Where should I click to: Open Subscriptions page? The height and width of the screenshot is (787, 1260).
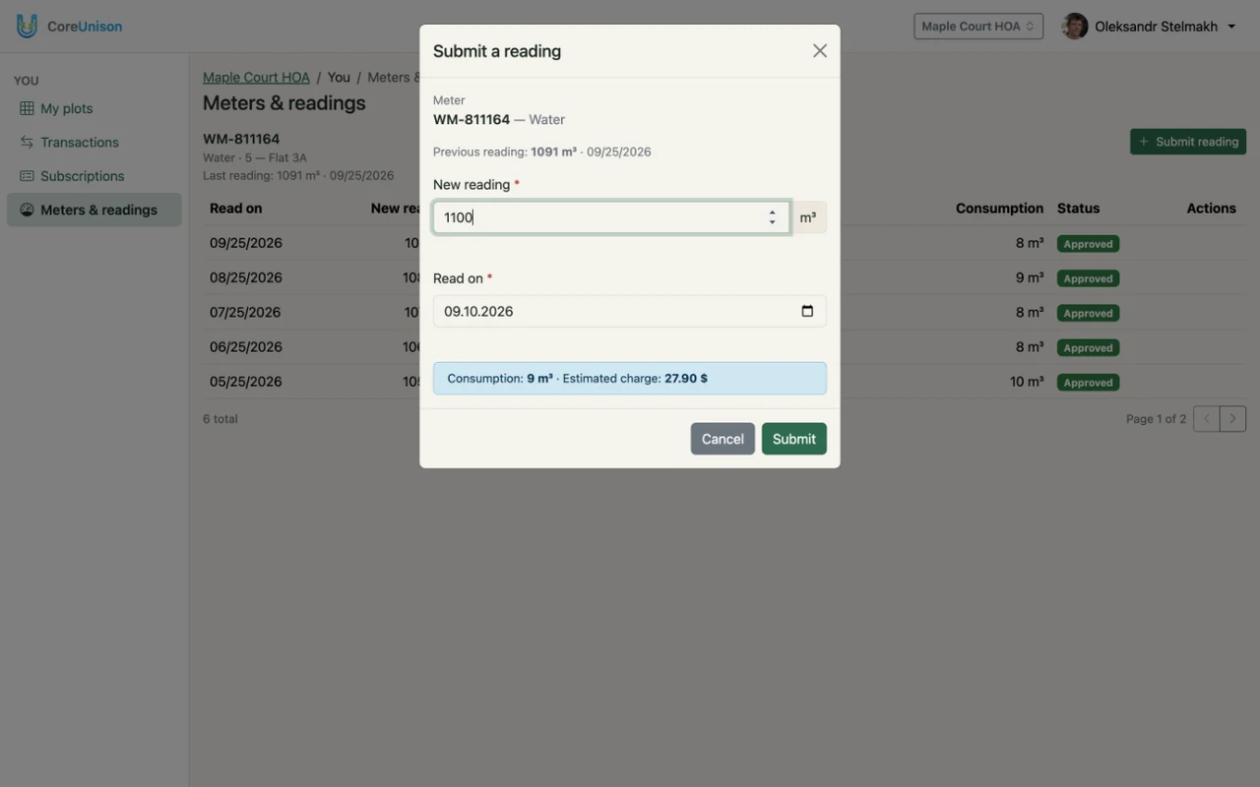(94, 176)
